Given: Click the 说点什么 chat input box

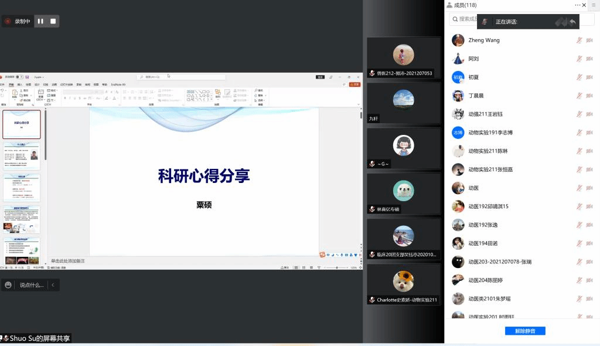Looking at the screenshot, I should tap(32, 285).
